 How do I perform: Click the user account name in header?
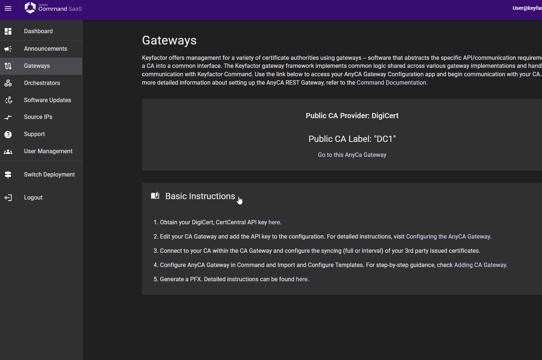(527, 8)
